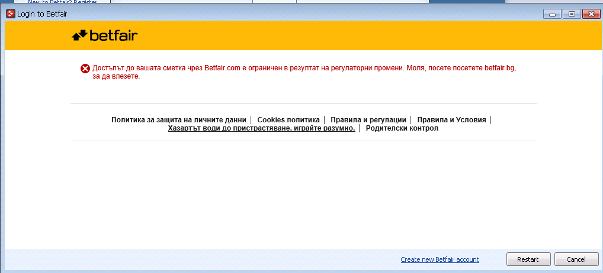Viewport: 603px width, 273px height.
Task: Open the Правила и Условия link
Action: [x=451, y=120]
